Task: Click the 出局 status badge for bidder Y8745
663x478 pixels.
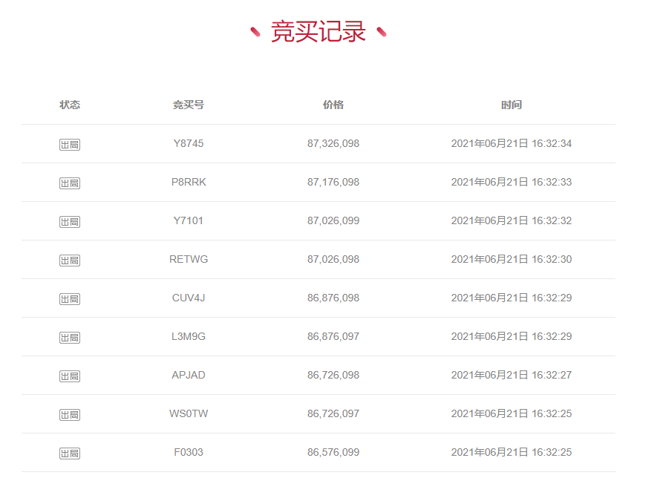Action: (x=70, y=144)
